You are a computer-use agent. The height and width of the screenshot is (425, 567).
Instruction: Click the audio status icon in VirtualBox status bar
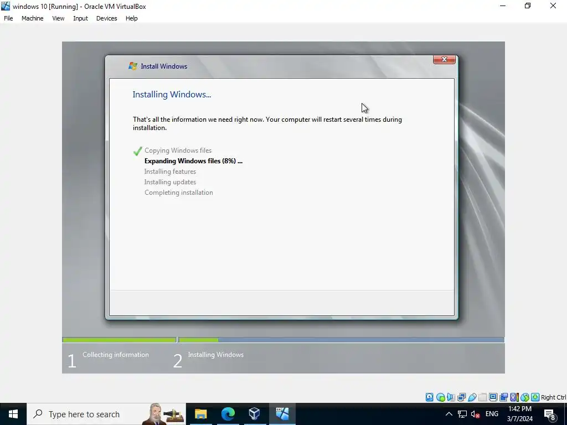(451, 397)
